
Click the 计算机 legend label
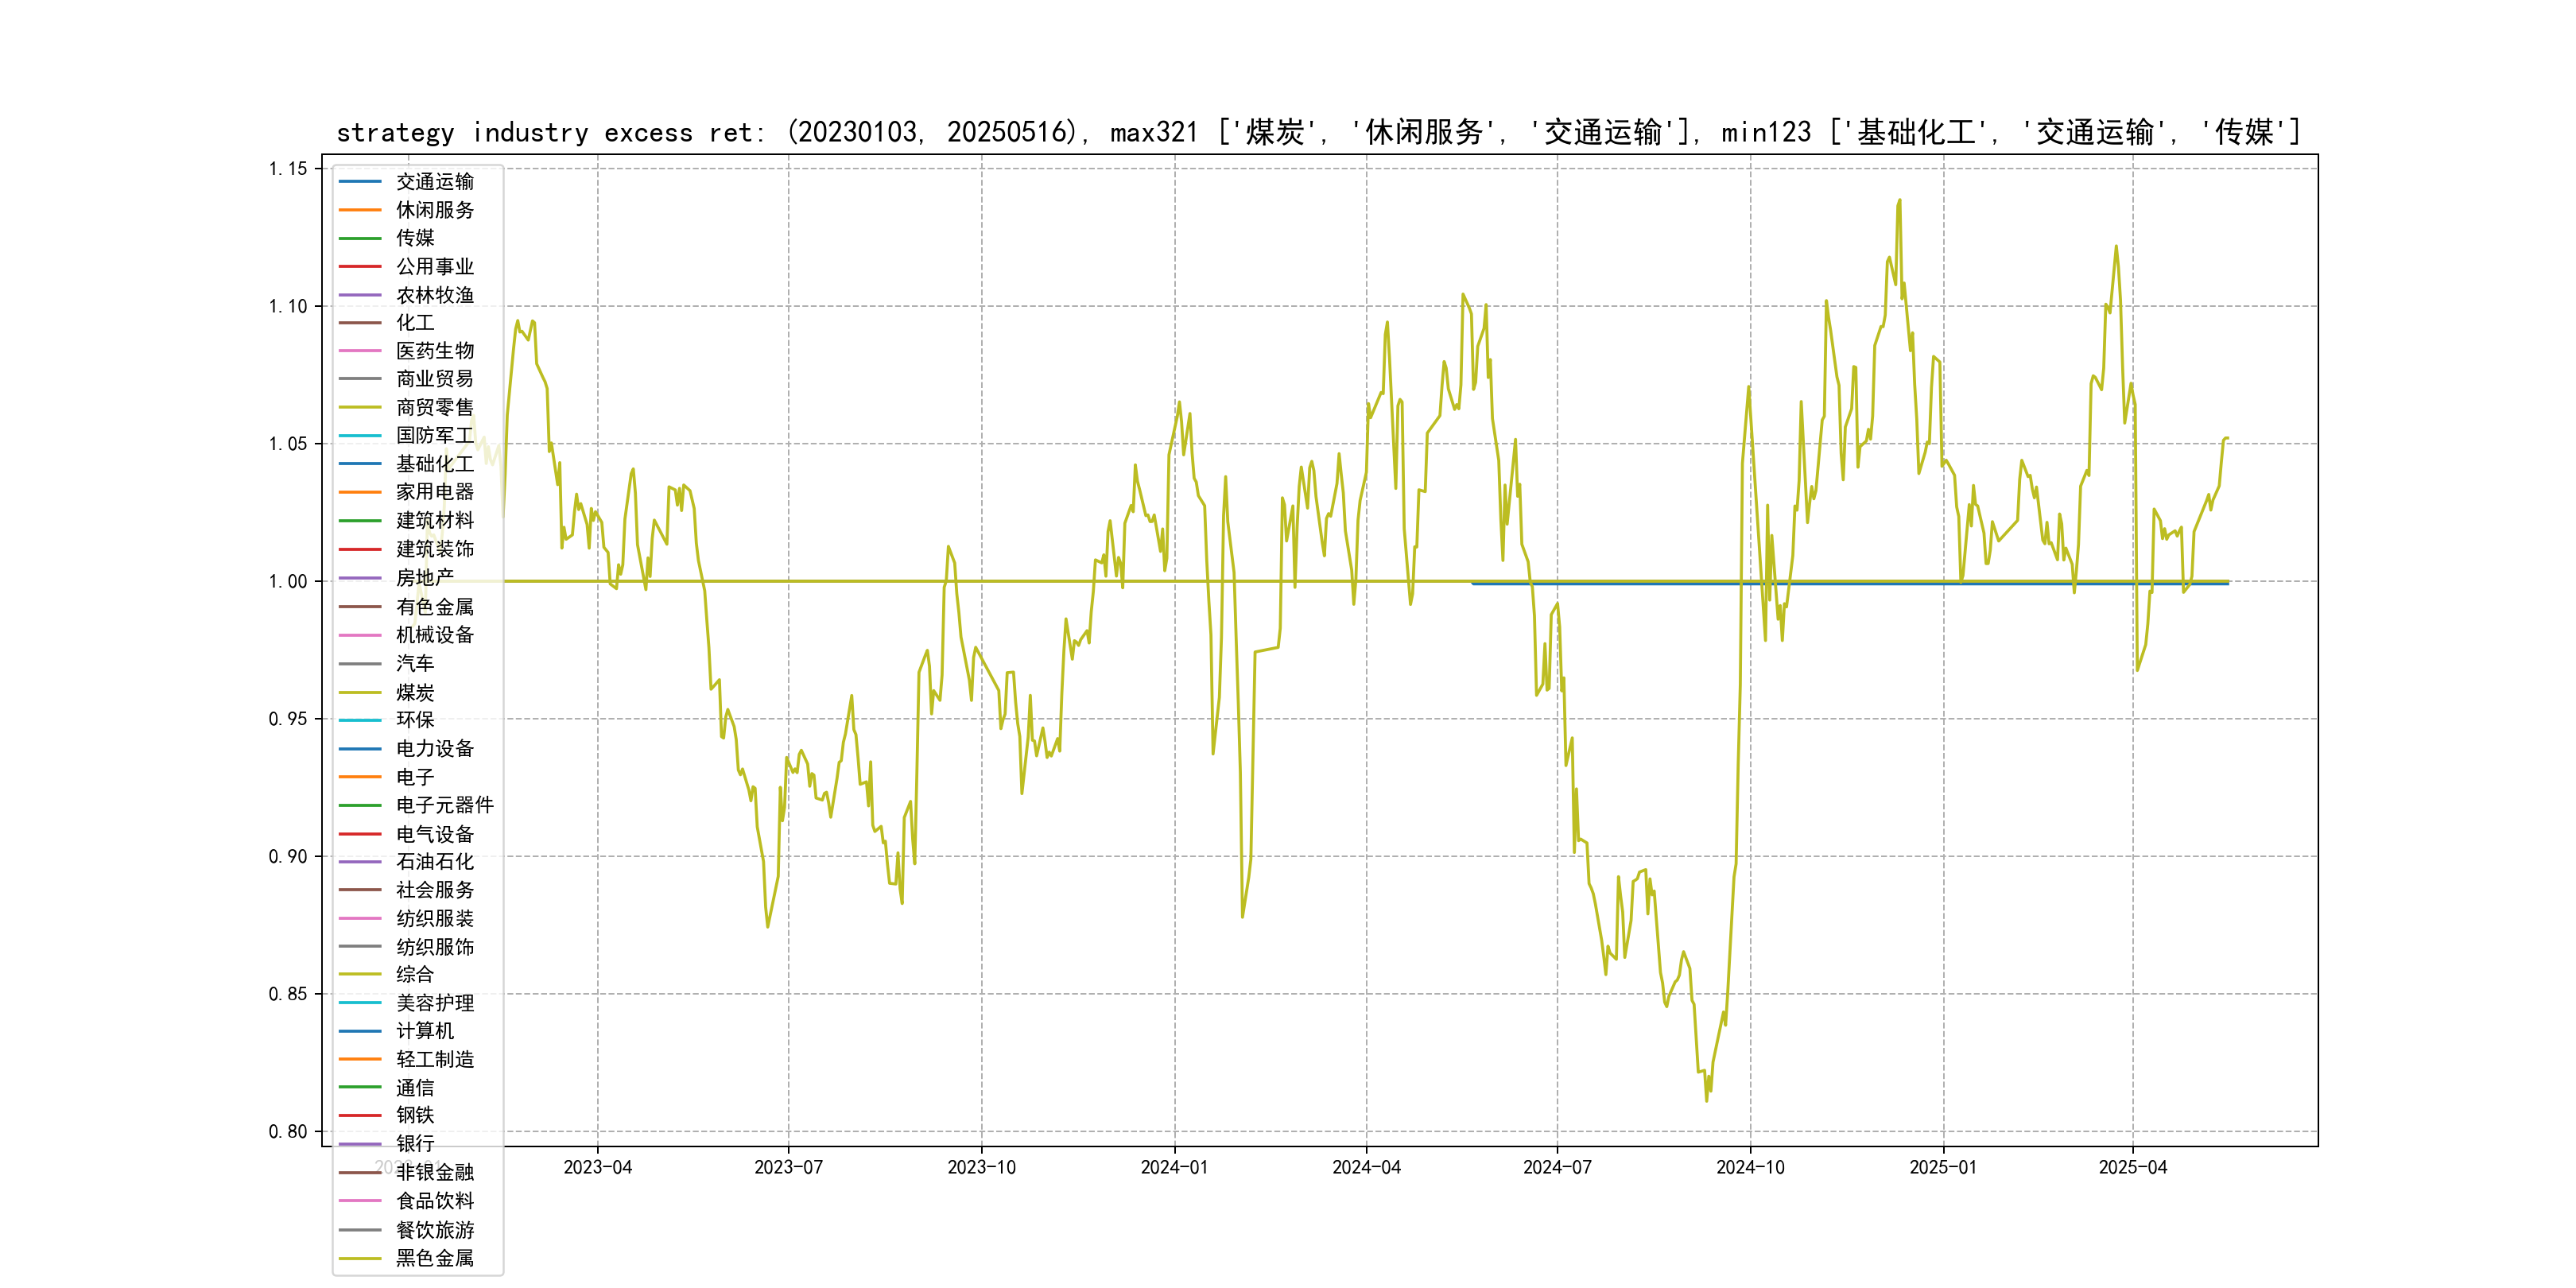click(425, 1031)
